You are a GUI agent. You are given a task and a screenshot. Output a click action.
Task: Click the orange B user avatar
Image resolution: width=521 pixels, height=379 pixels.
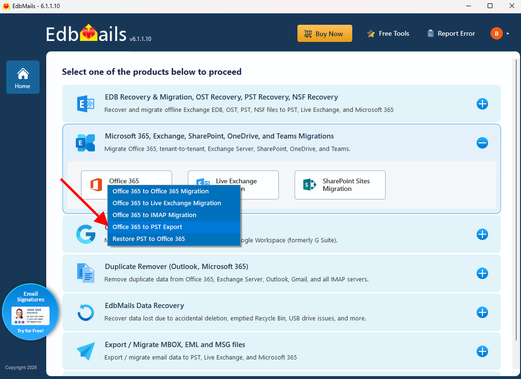coord(496,33)
